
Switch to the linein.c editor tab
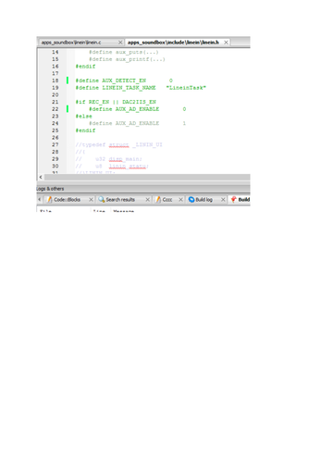coord(71,43)
